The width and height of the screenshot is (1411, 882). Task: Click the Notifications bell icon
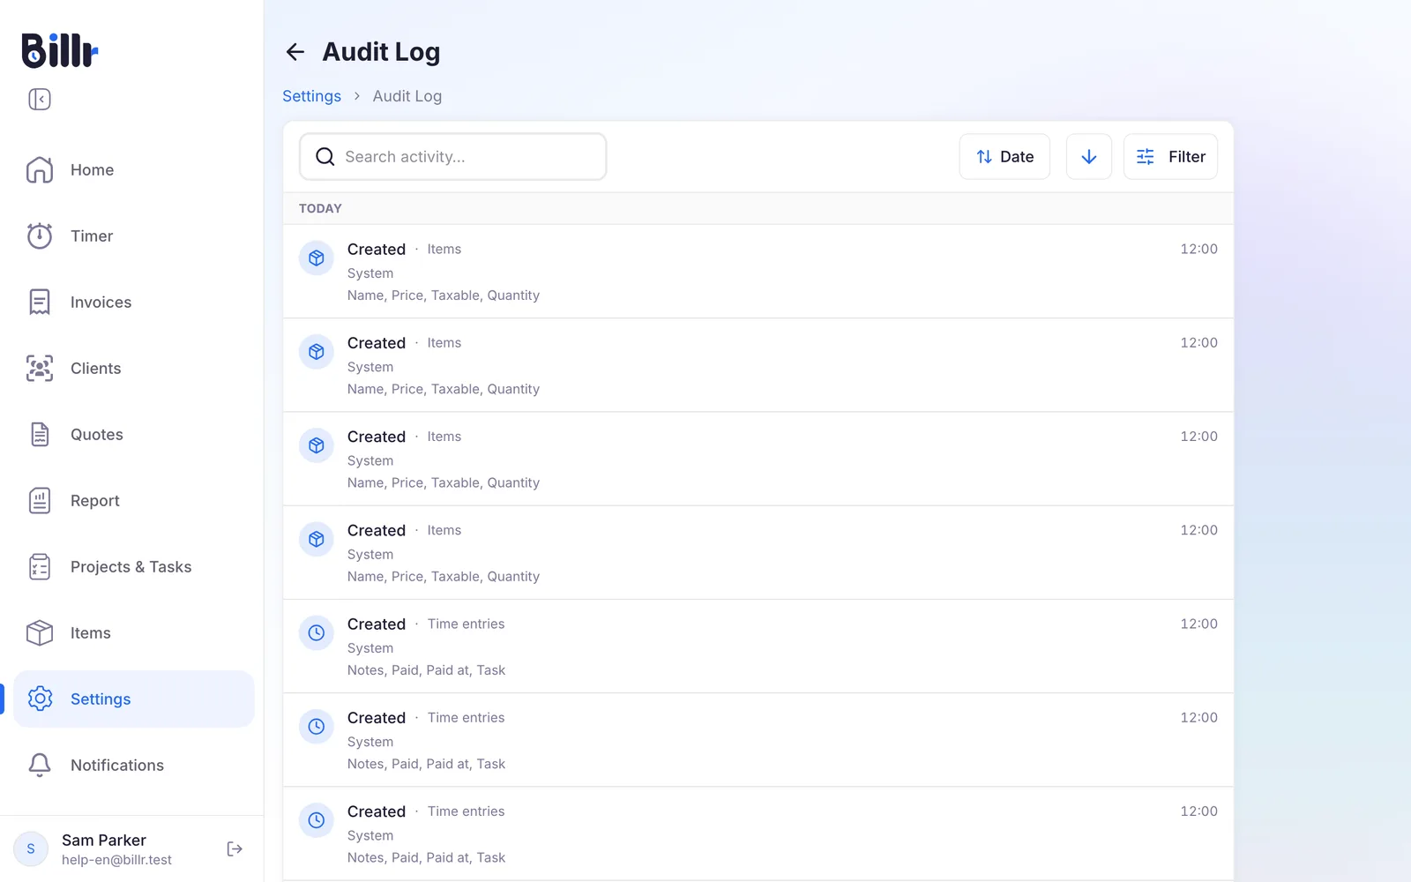pos(40,765)
